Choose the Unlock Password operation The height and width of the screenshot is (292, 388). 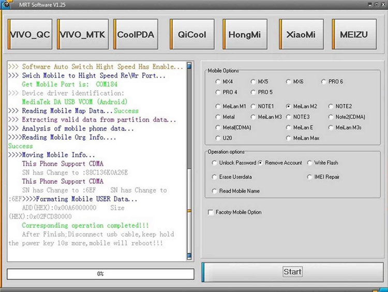(234, 163)
